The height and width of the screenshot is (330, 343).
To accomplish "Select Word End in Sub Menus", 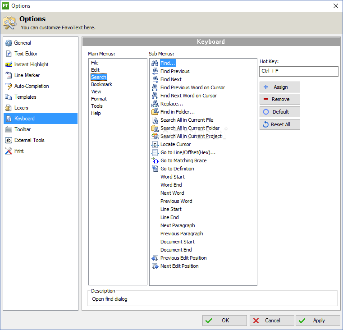I will pyautogui.click(x=171, y=185).
